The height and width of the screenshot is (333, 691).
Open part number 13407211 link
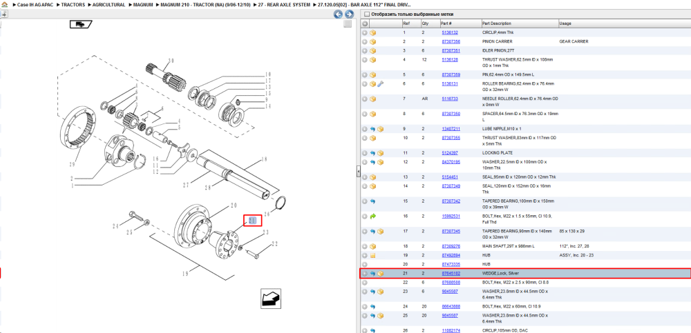(451, 129)
